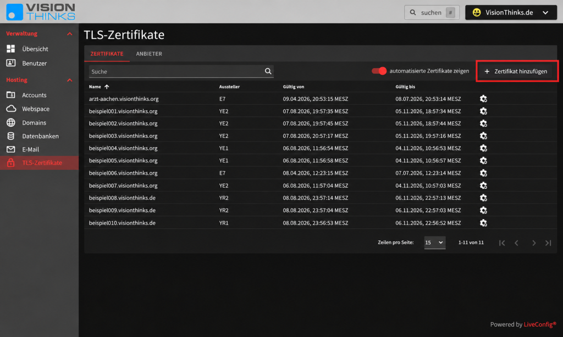Screen dimensions: 563x337
Task: Open settings gear for beispiel008.visionthinks.de
Action: [483, 198]
